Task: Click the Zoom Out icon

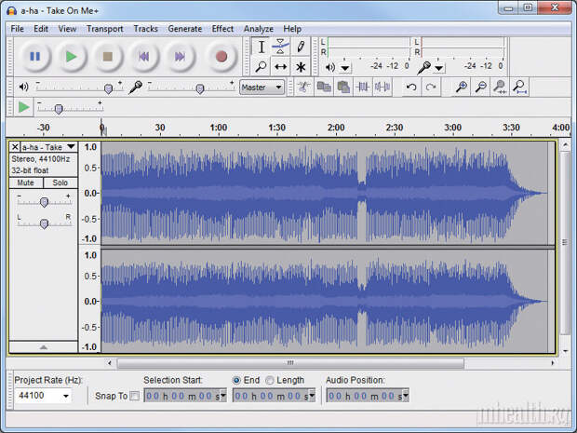Action: pyautogui.click(x=480, y=87)
